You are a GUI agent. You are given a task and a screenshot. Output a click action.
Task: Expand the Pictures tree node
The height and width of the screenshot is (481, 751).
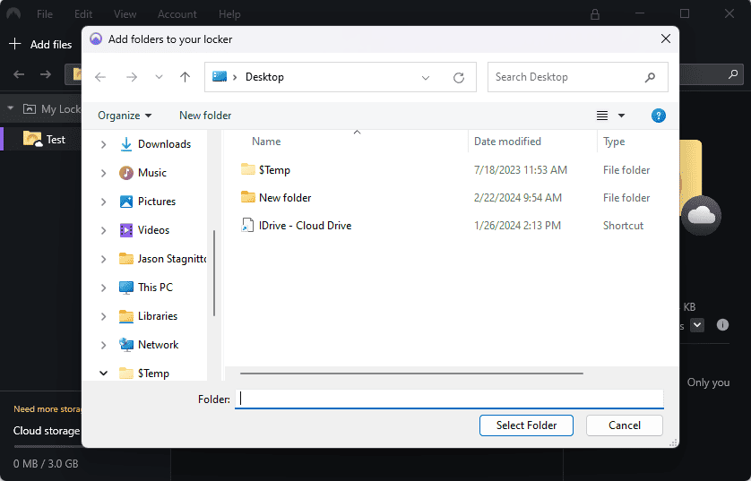103,202
